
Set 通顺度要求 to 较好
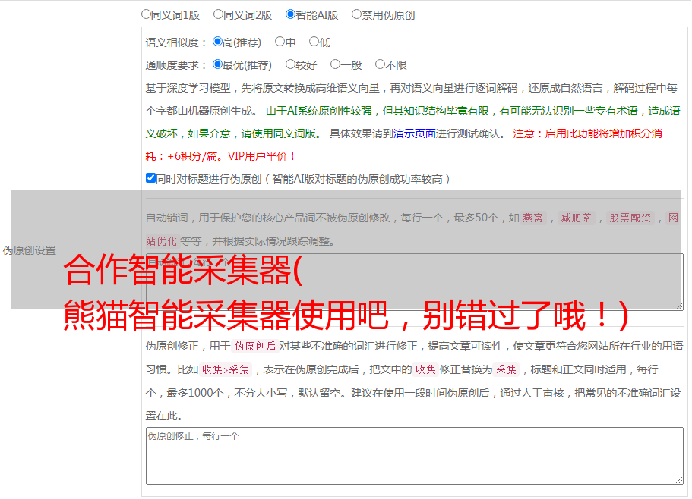click(x=290, y=64)
